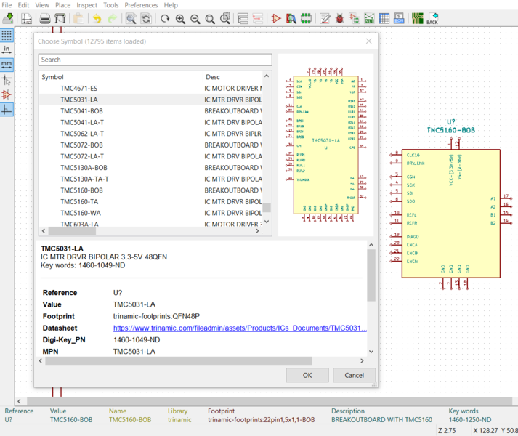
Task: Open the Edit Symbol Fields table icon
Action: tap(384, 18)
